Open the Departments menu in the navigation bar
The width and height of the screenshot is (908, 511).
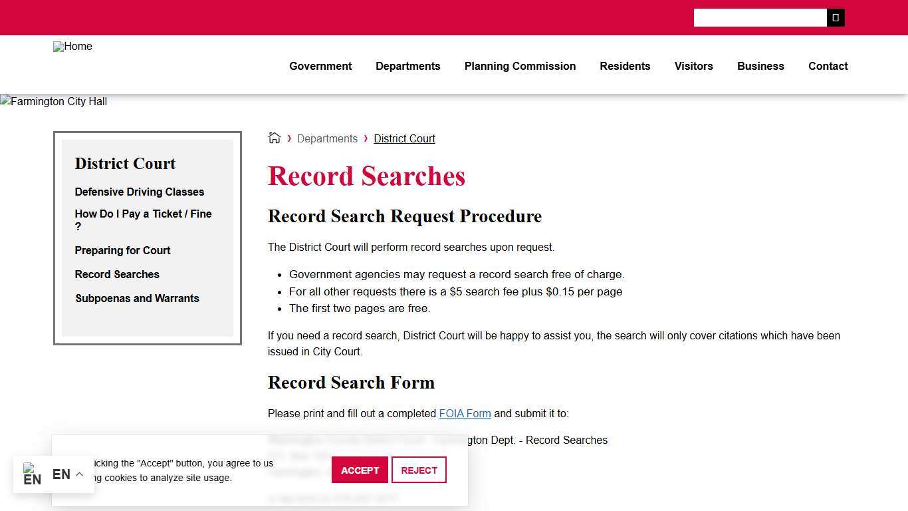tap(407, 66)
